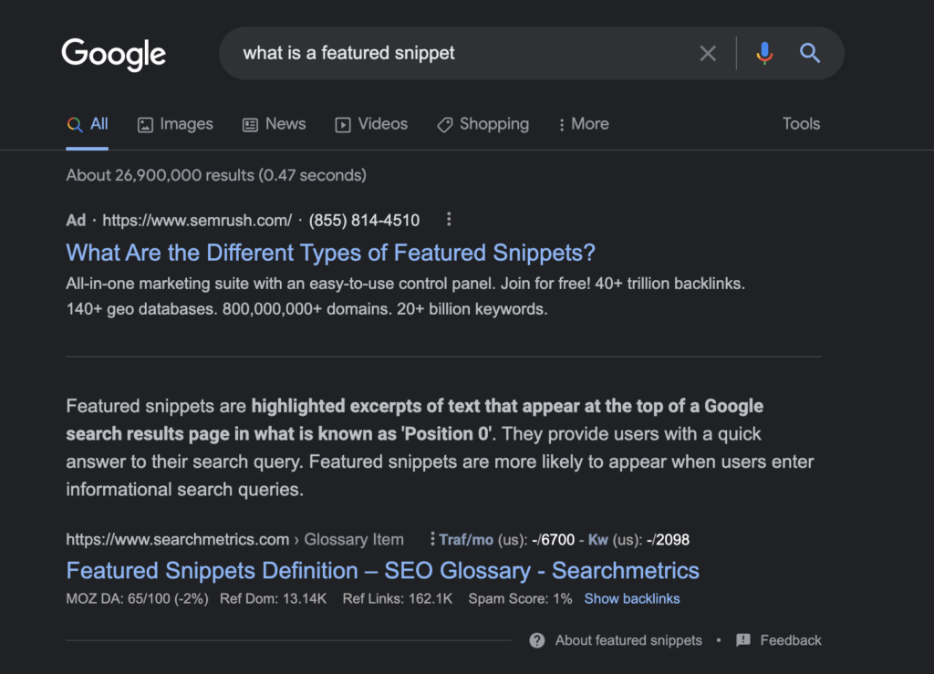The height and width of the screenshot is (674, 934).
Task: Clear the search query with X icon
Action: (708, 54)
